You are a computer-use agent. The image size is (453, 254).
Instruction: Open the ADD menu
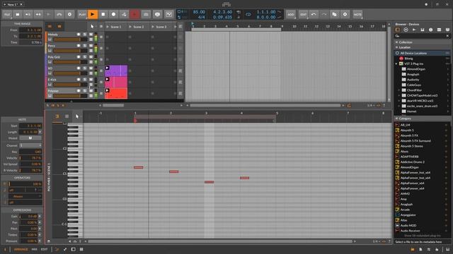pyautogui.click(x=291, y=14)
